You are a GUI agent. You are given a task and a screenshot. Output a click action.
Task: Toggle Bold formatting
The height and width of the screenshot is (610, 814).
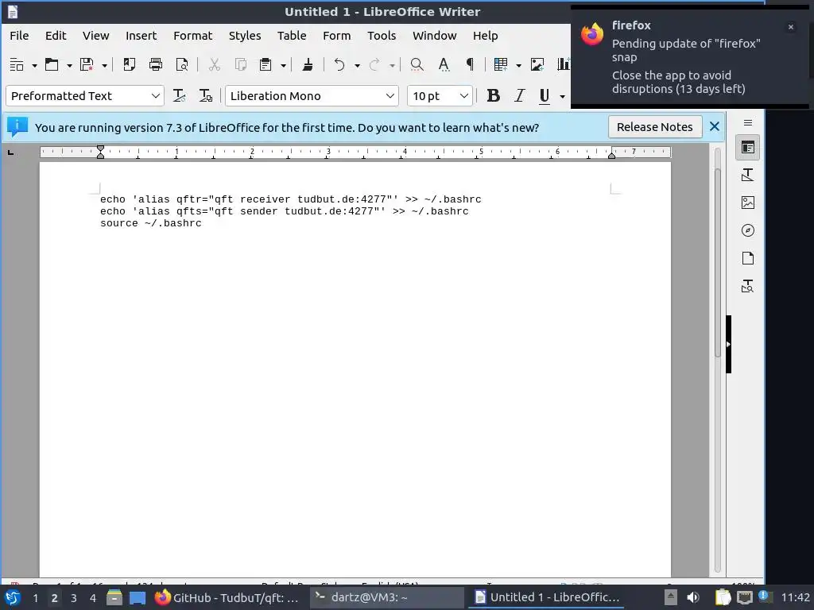click(493, 96)
